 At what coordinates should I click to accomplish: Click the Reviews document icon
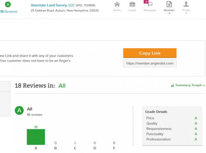pos(169,4)
